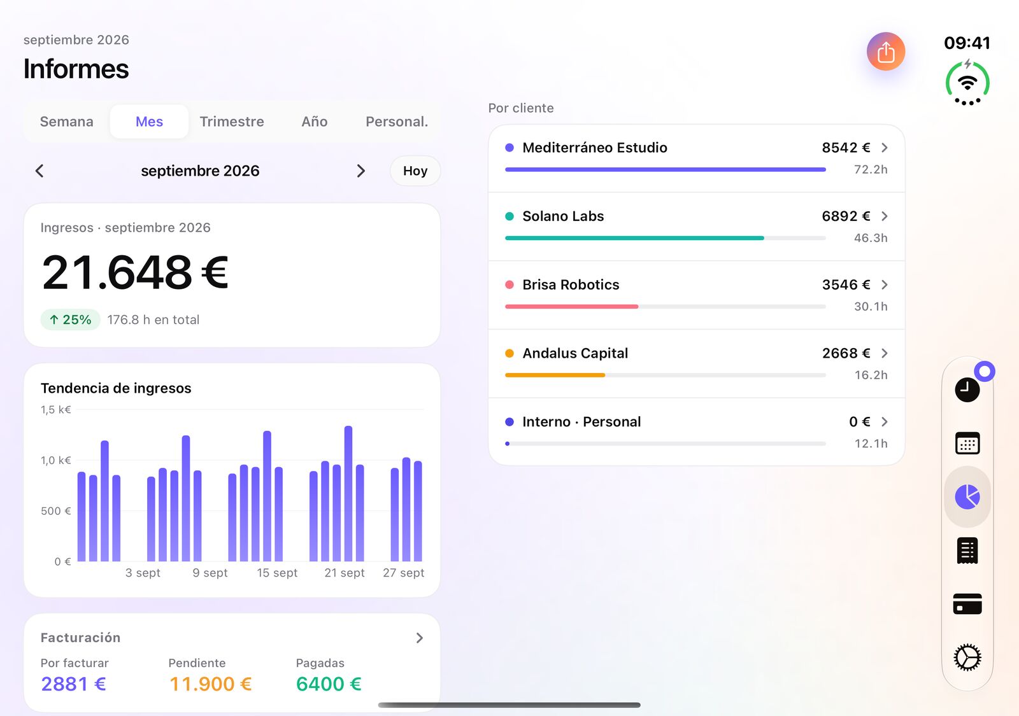Viewport: 1019px width, 716px height.
Task: Click the Solano Labs client name
Action: (x=563, y=216)
